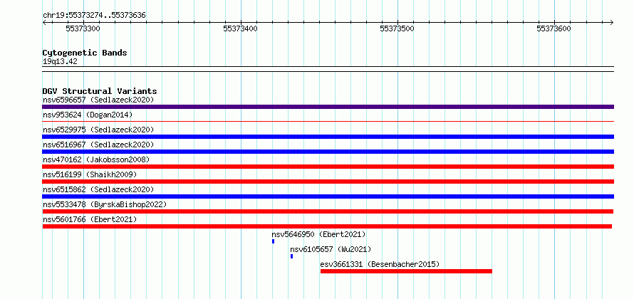634x299 pixels.
Task: Open the esv3661331 (Besenbacher2015) label
Action: [x=380, y=264]
